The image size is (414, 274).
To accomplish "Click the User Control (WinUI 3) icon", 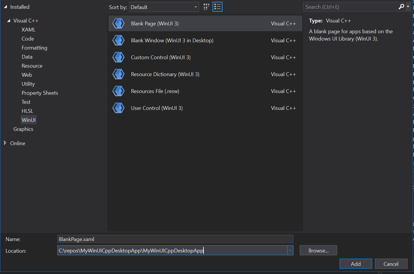I will 118,108.
